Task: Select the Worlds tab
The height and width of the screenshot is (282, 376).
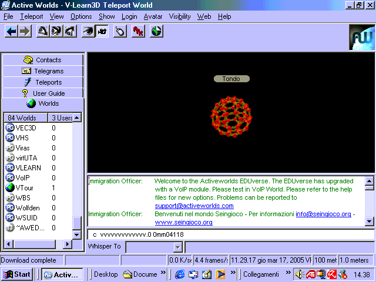Action: tap(43, 103)
